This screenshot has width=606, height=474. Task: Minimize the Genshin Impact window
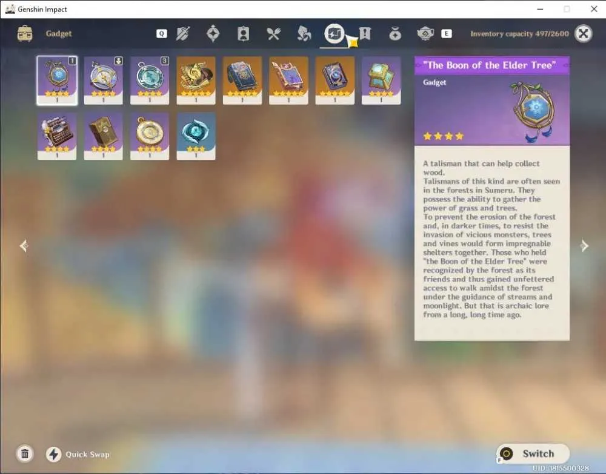pos(541,9)
